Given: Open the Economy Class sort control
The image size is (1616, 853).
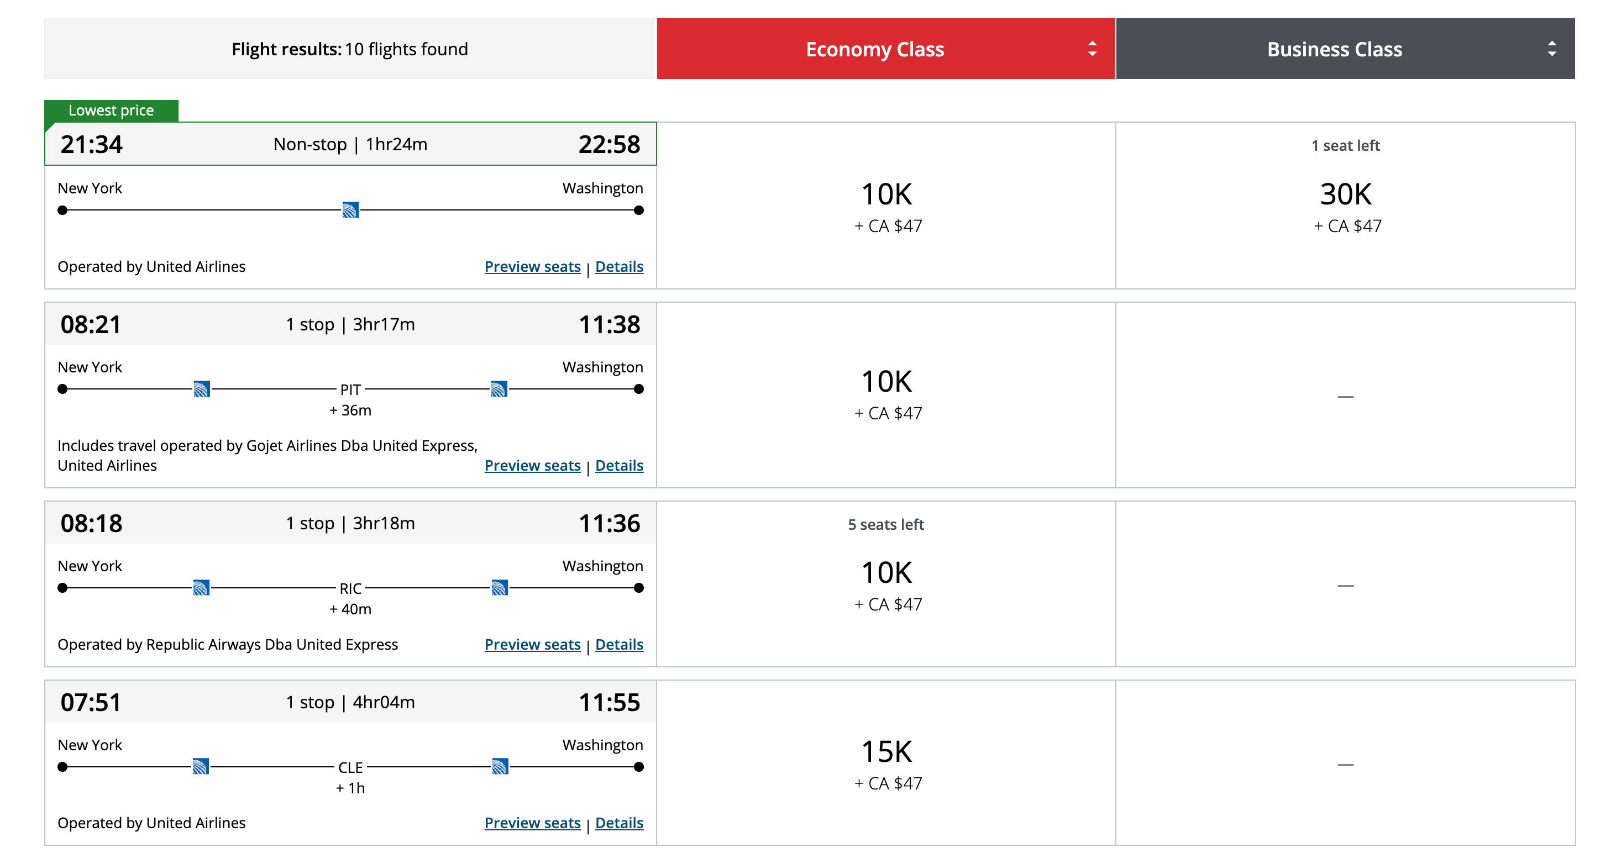Looking at the screenshot, I should coord(1092,48).
